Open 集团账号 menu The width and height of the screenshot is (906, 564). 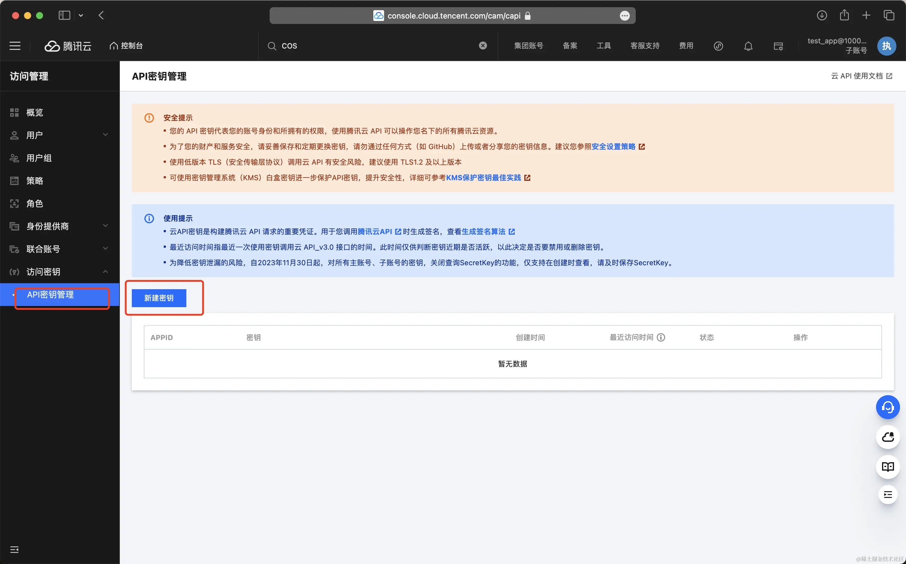[528, 46]
